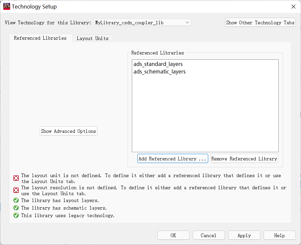Click the green check icon for schematic layers
This screenshot has height=245, width=301.
pos(16,208)
